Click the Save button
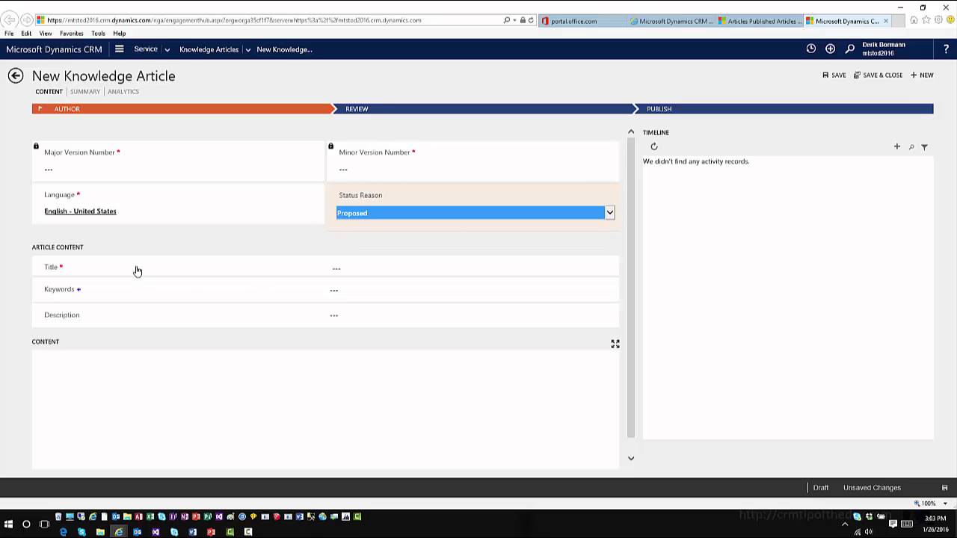The image size is (957, 538). 834,75
